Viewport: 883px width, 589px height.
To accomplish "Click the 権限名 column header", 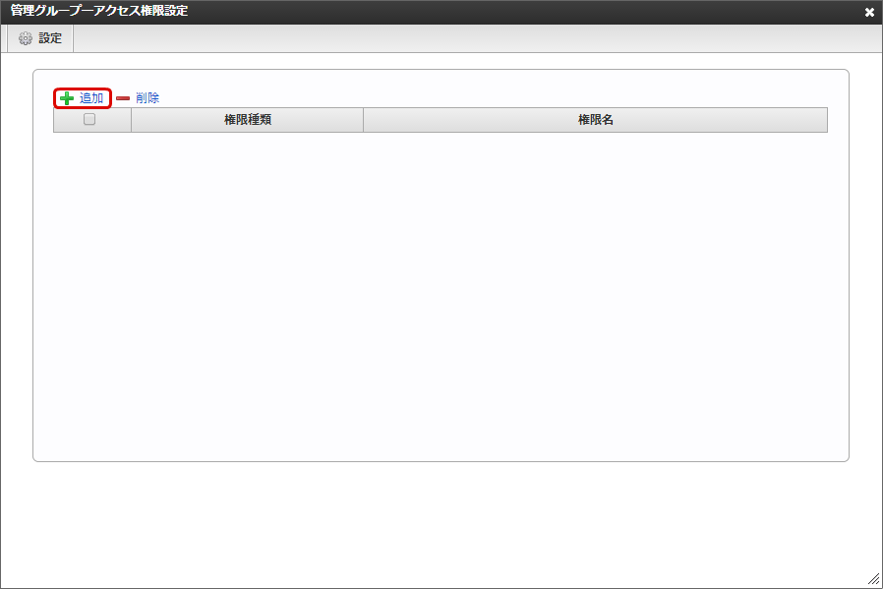I will (x=595, y=120).
